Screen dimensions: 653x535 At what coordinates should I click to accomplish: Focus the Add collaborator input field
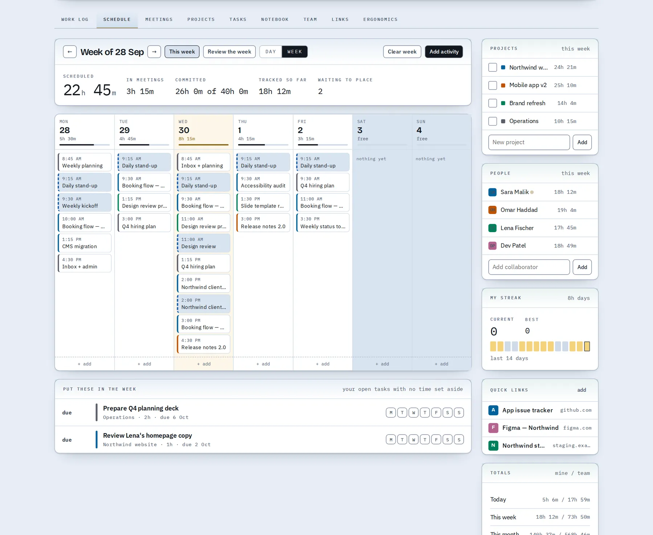(x=529, y=267)
